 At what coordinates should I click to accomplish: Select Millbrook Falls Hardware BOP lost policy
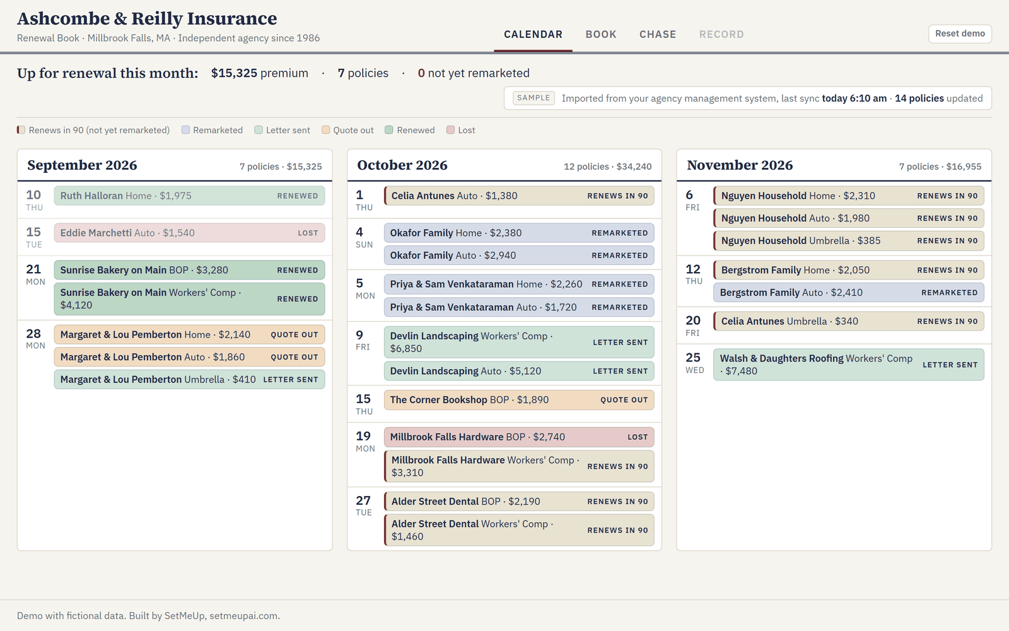click(519, 437)
